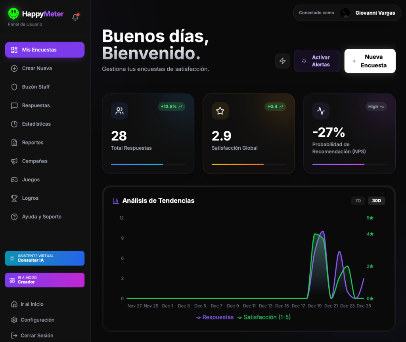Image resolution: width=406 pixels, height=342 pixels.
Task: Click the HappyMeter smiley logo
Action: click(x=14, y=14)
